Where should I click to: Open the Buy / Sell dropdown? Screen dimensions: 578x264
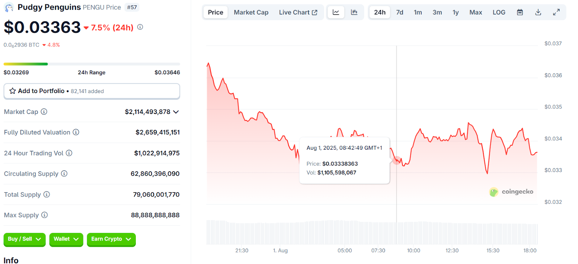pos(25,239)
